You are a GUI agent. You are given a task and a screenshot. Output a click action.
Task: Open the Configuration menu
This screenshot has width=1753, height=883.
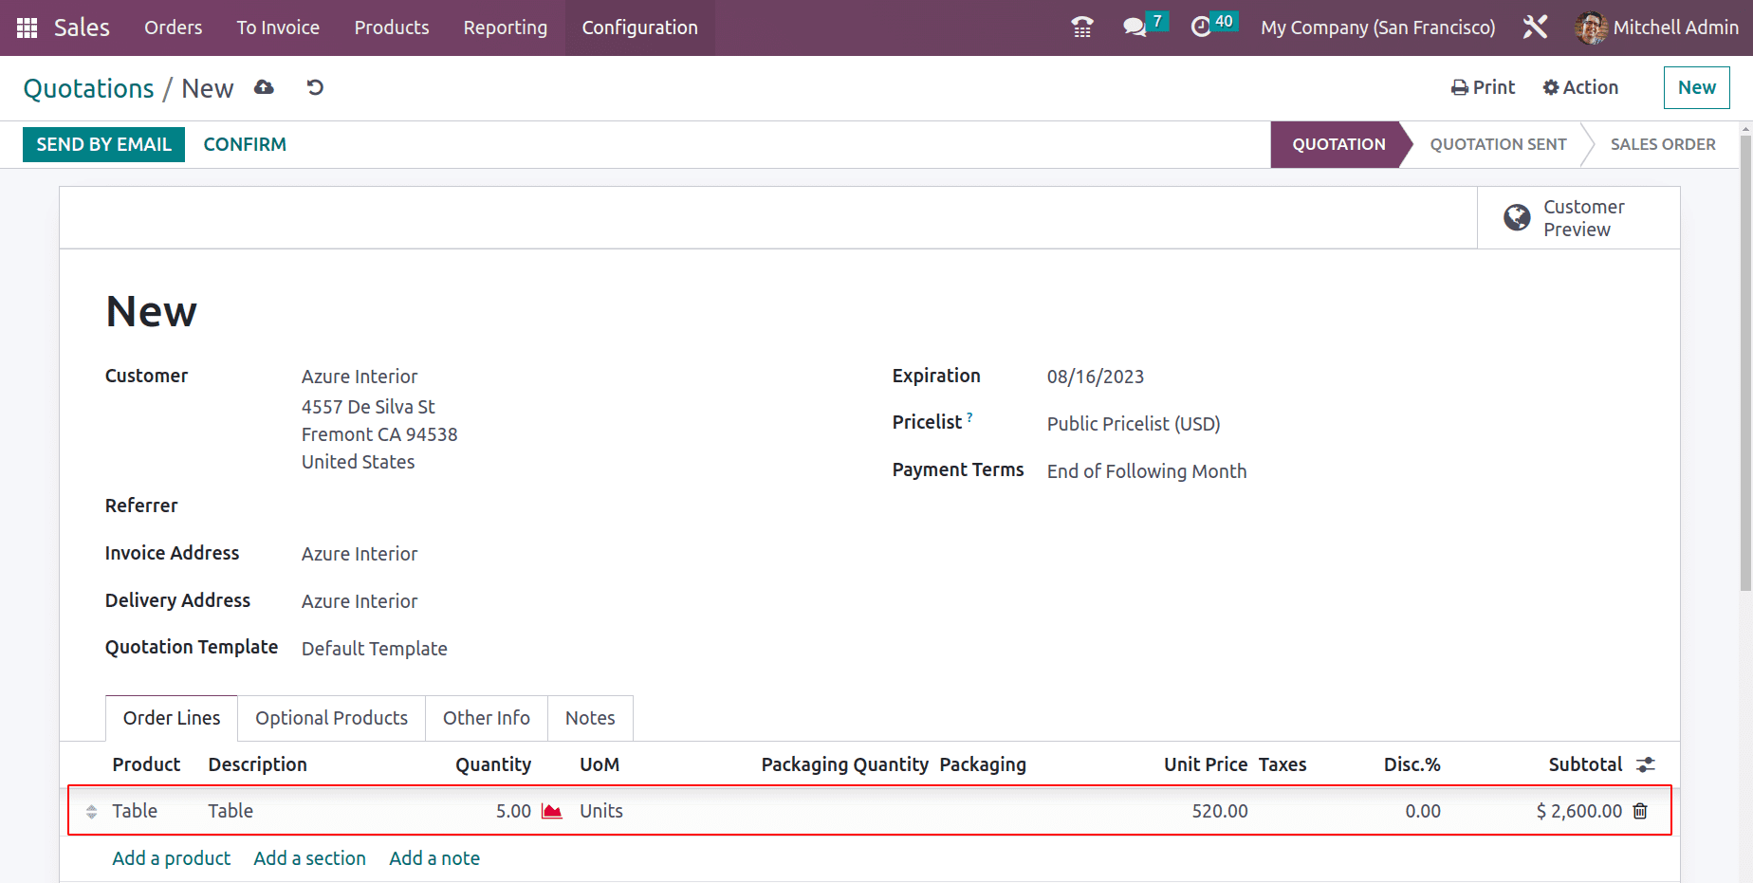(640, 28)
